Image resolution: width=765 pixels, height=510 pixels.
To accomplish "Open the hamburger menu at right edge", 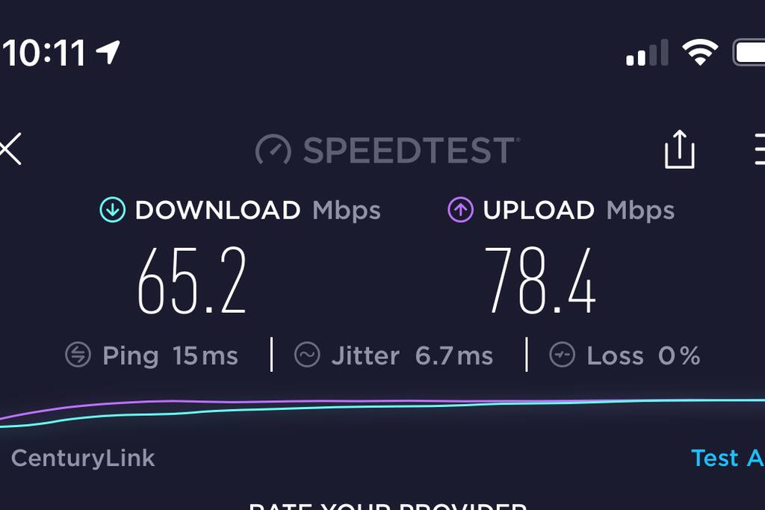I will point(760,149).
